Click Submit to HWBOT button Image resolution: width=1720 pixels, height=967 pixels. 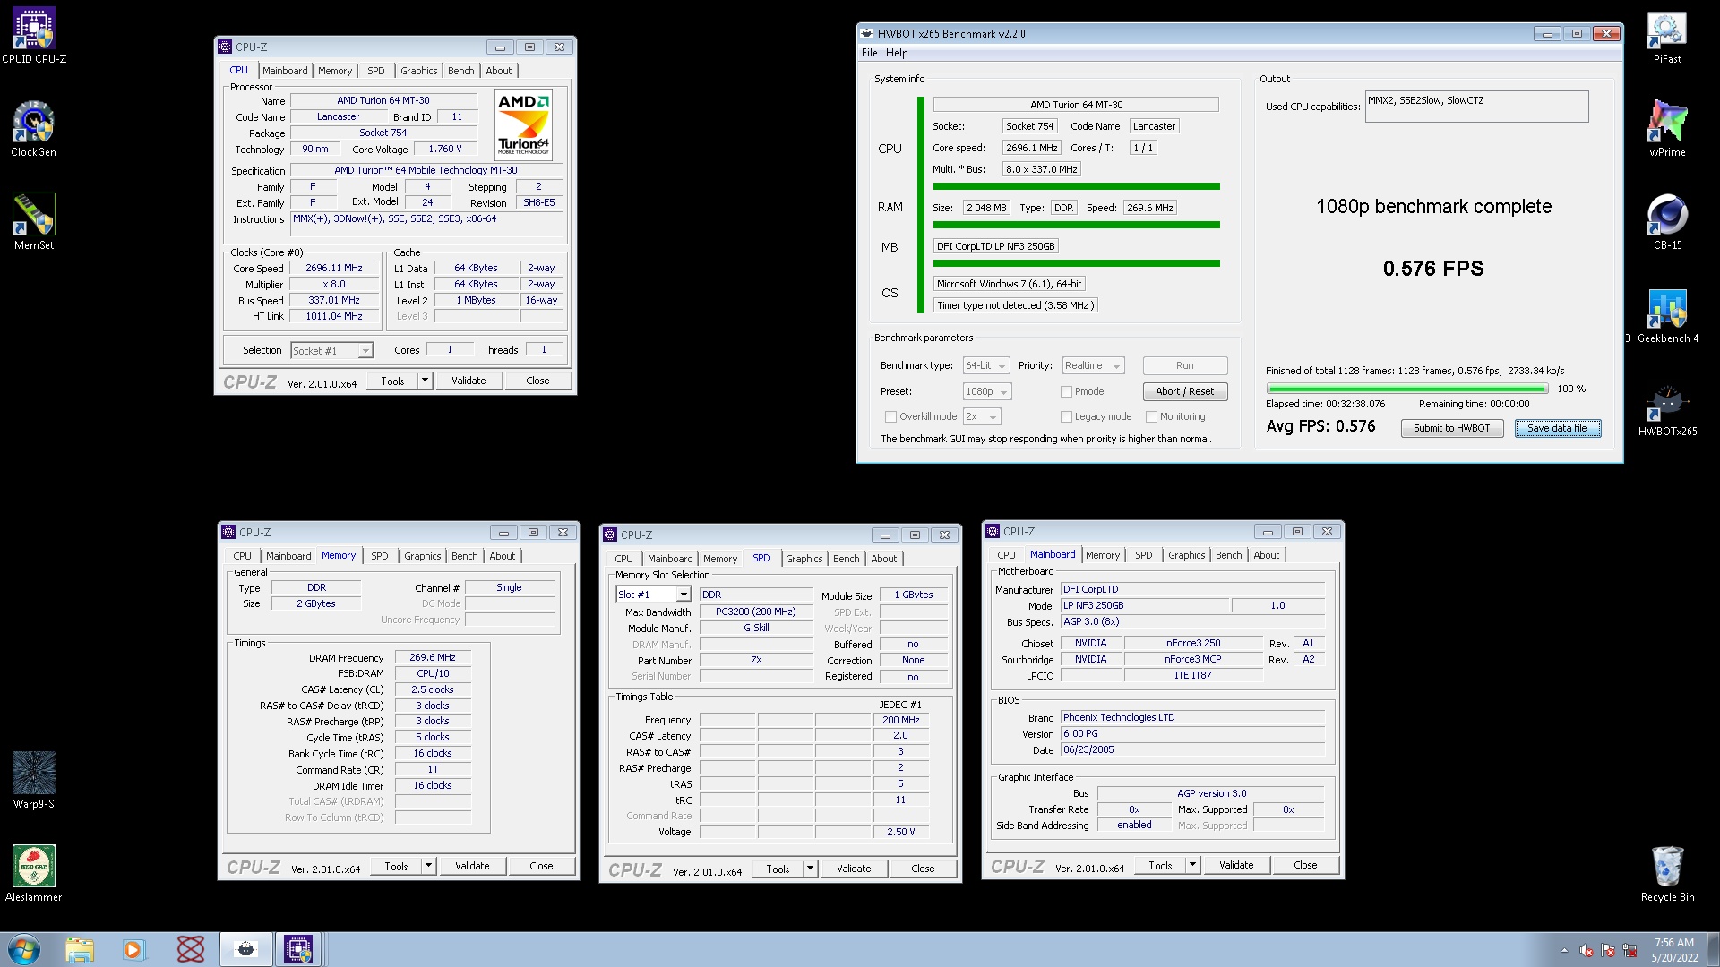click(1452, 428)
